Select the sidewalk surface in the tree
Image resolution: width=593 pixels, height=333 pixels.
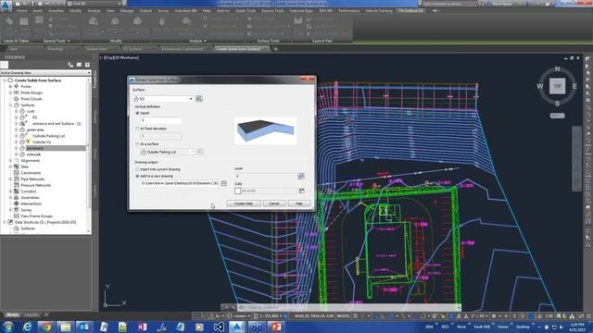coord(33,154)
